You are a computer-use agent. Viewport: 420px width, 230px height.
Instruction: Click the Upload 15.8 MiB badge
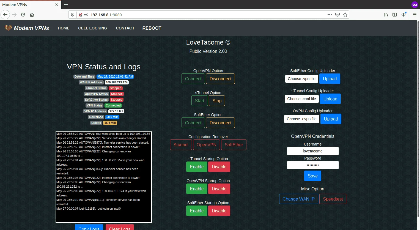click(110, 123)
